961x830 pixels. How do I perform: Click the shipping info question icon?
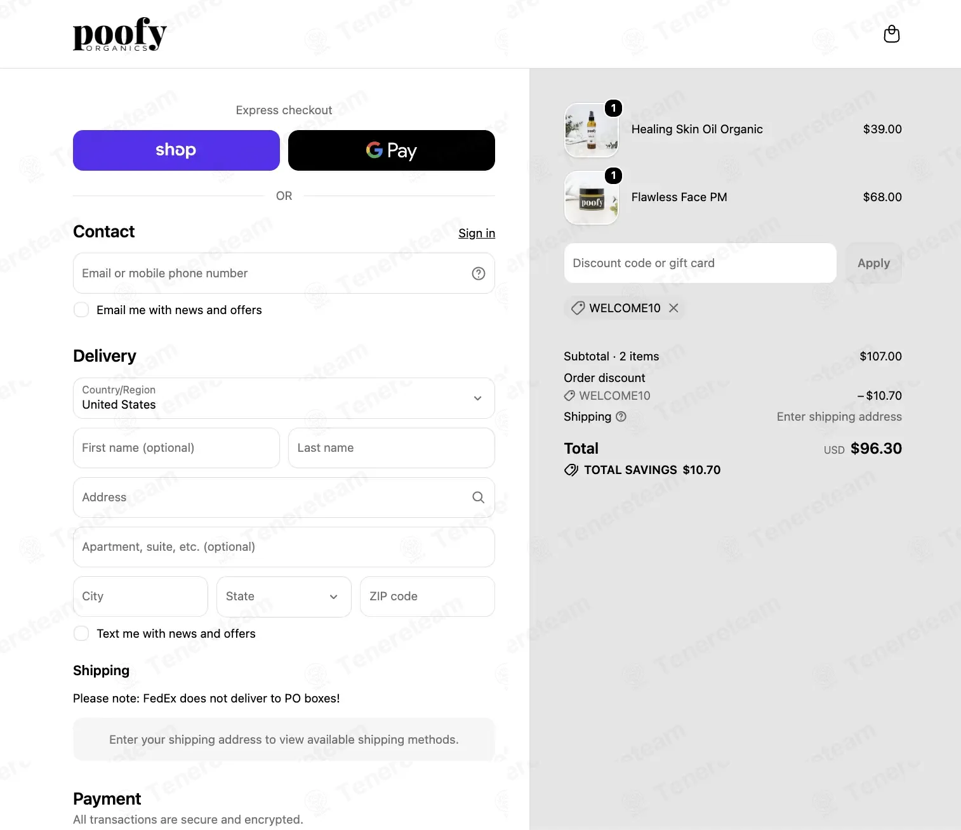coord(621,416)
